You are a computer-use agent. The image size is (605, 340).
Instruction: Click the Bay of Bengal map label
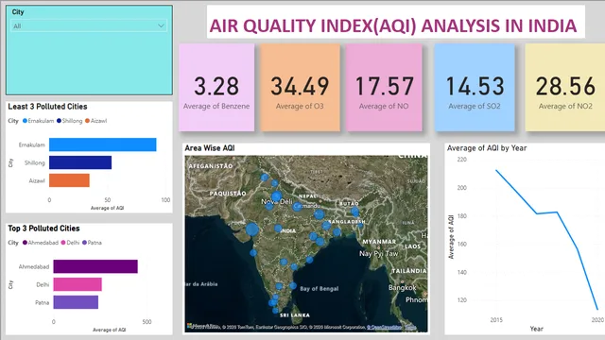click(320, 288)
